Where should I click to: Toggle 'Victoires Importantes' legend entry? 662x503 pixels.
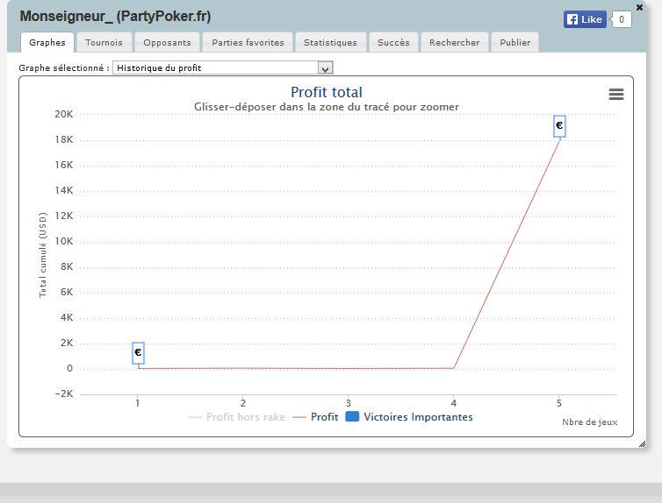click(x=409, y=417)
